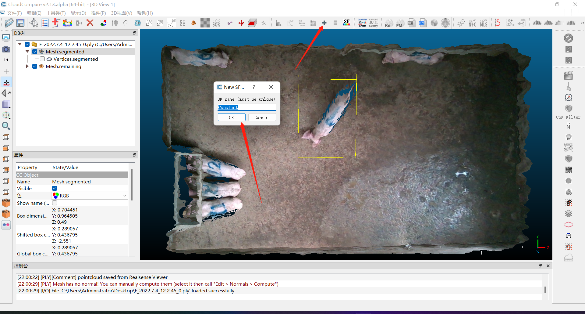Click the zoom magnifier icon in sidebar
585x314 pixels.
[x=6, y=126]
